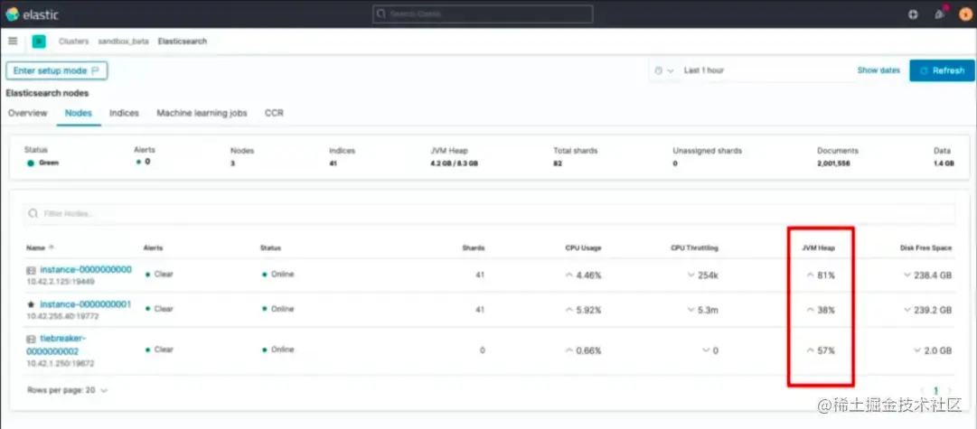
Task: Switch to the Overview tab
Action: [x=27, y=113]
